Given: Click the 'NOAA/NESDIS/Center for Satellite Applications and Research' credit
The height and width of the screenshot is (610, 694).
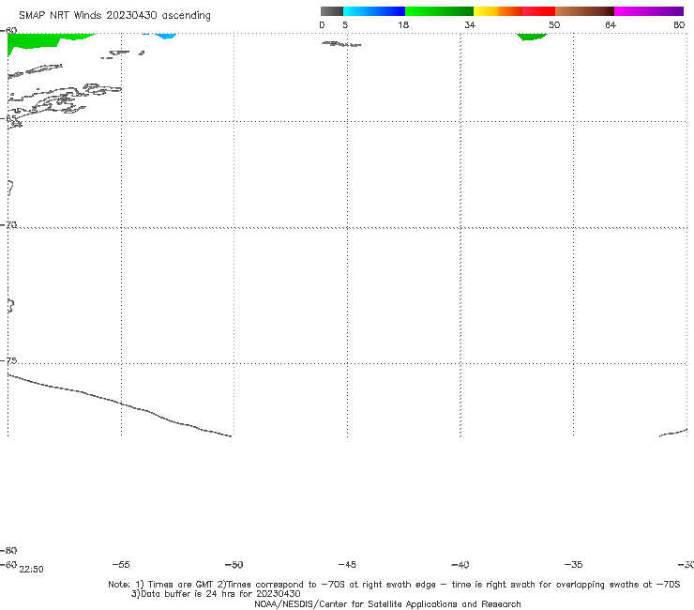Looking at the screenshot, I should (x=387, y=603).
